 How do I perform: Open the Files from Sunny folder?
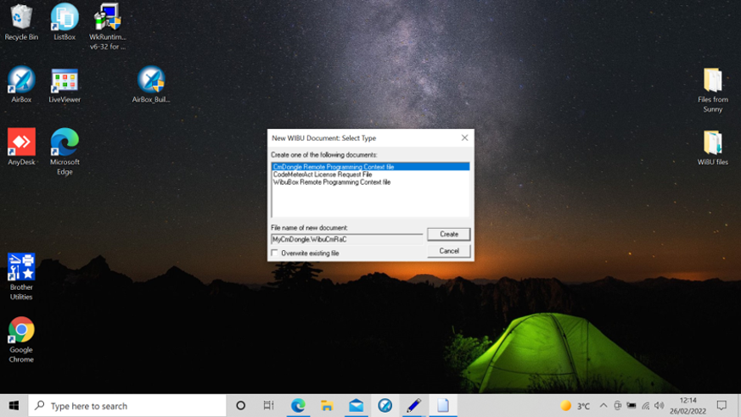[x=712, y=81]
